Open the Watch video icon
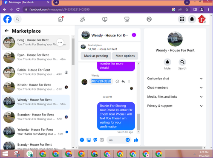The width and height of the screenshot is (213, 158). pos(105,19)
